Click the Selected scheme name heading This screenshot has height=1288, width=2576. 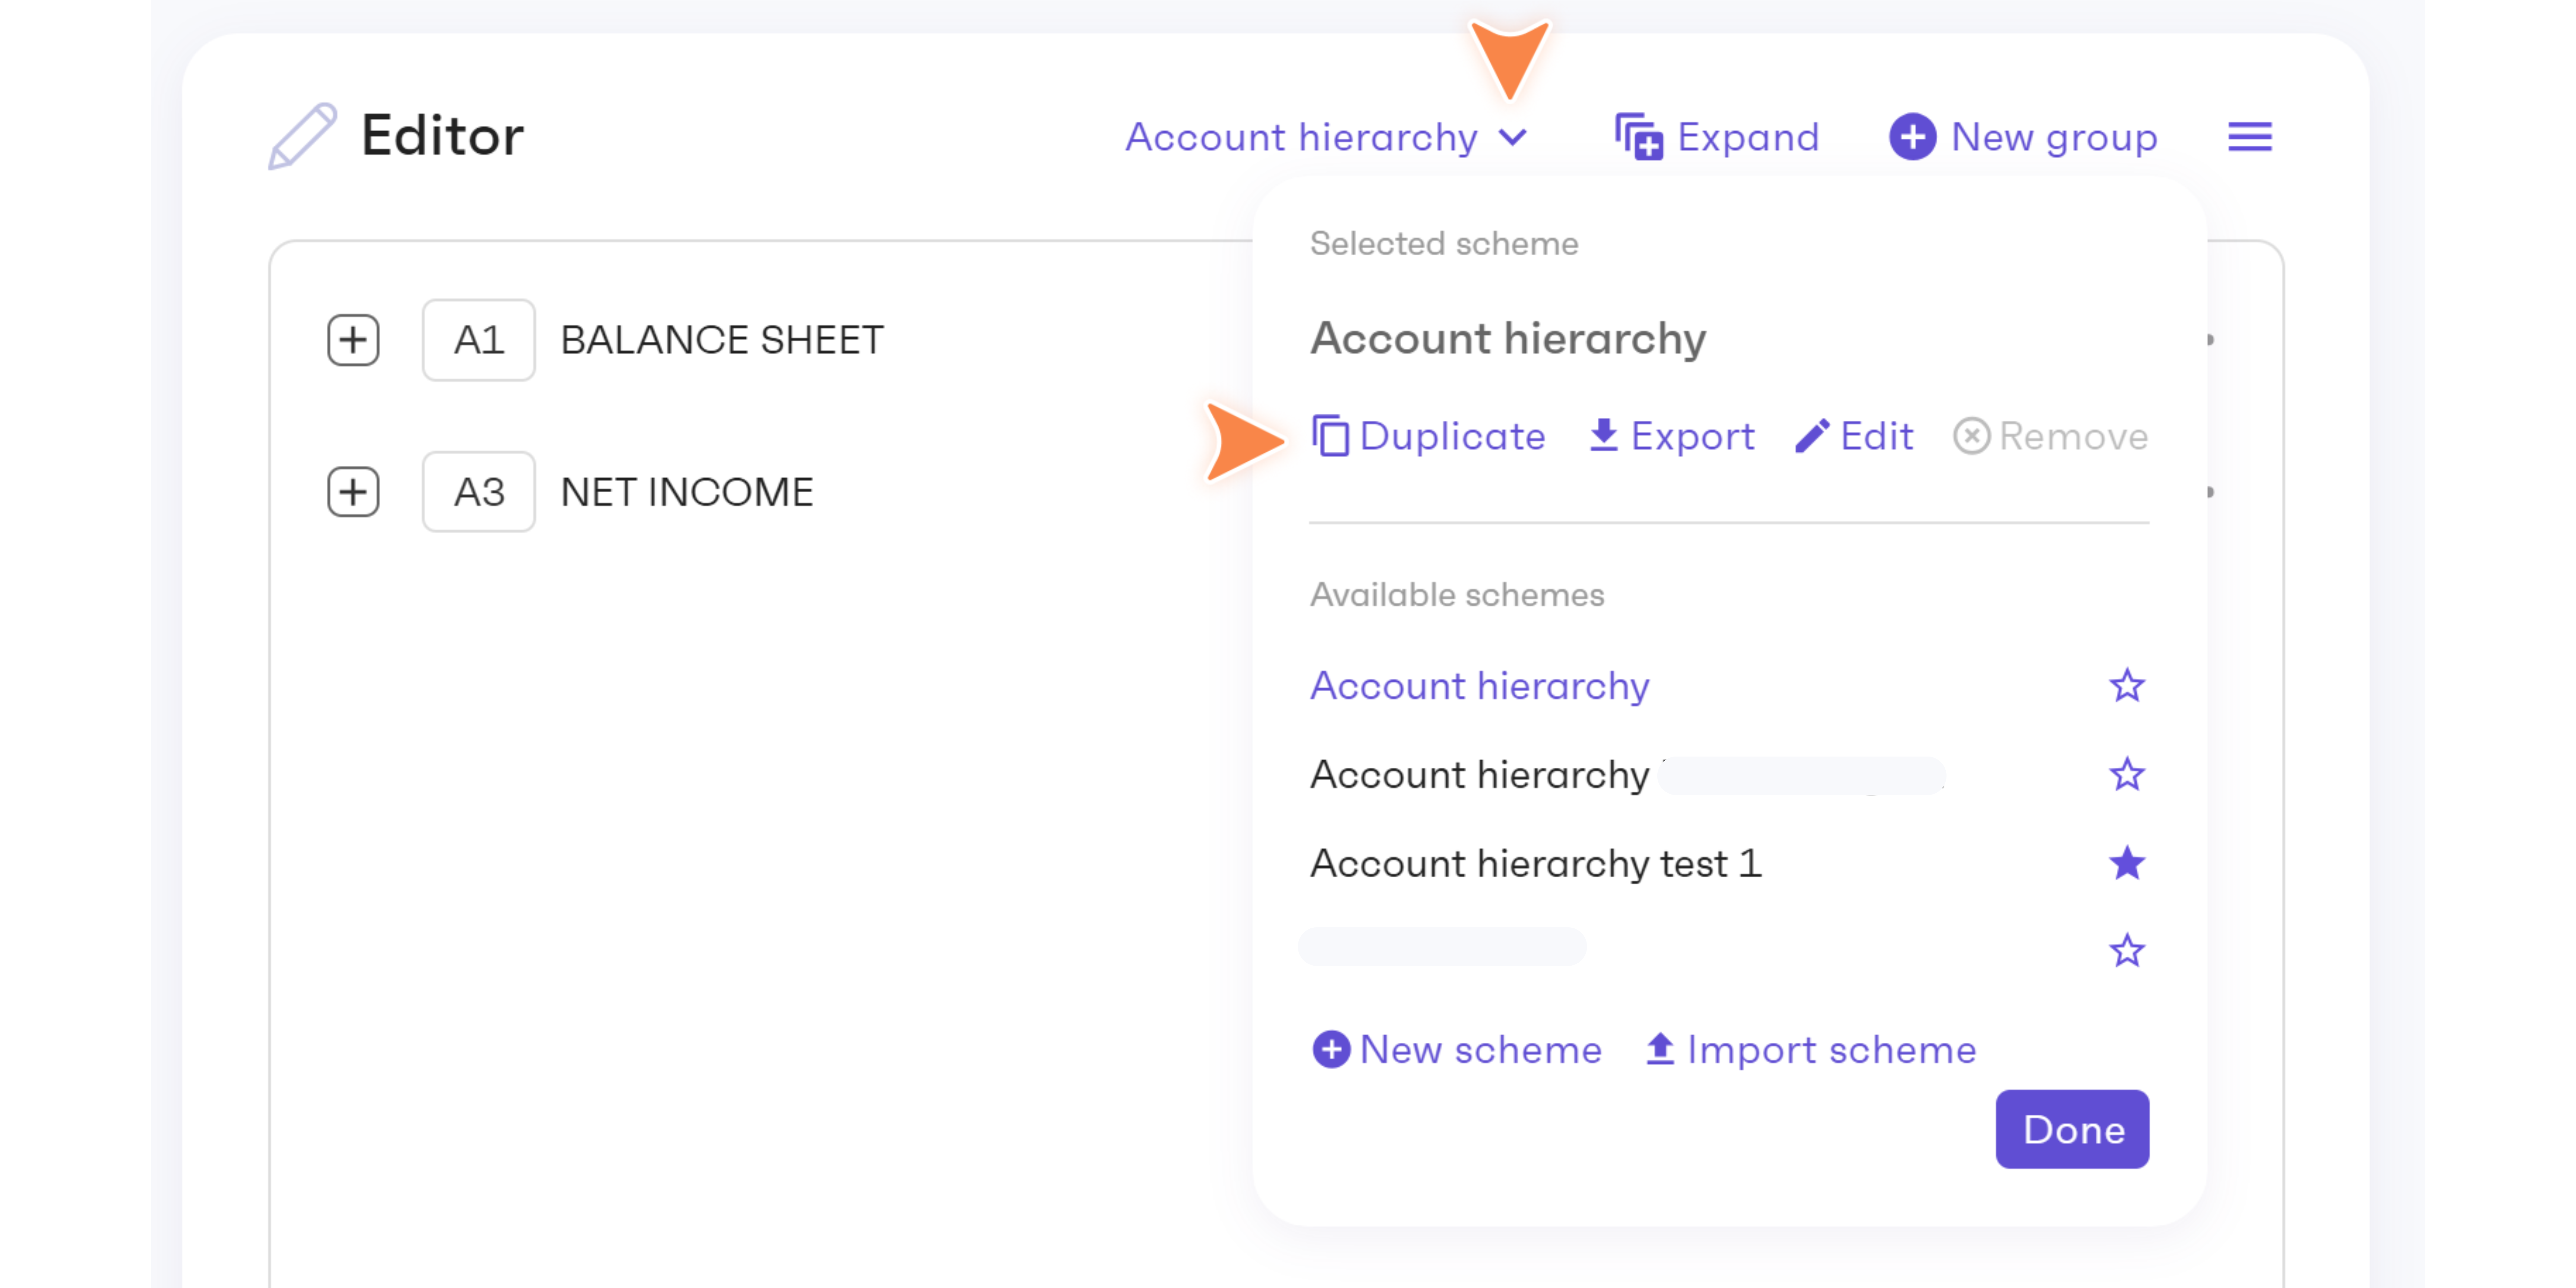coord(1508,339)
